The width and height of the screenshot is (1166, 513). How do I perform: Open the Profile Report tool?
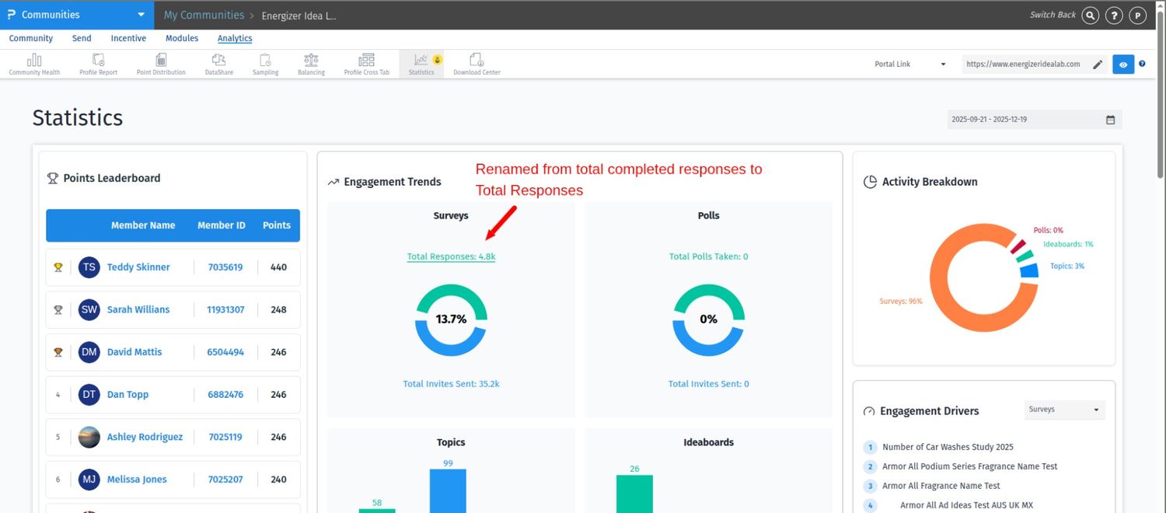coord(98,64)
